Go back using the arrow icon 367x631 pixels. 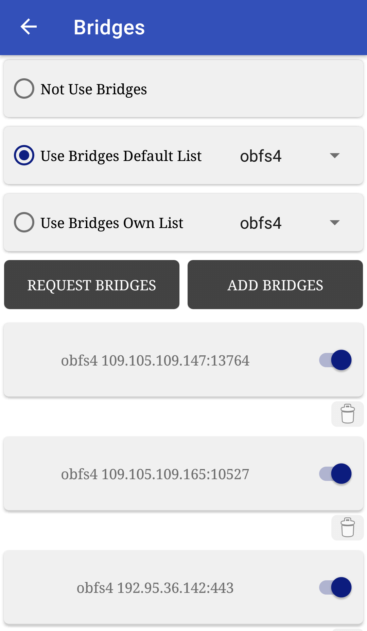(x=29, y=27)
